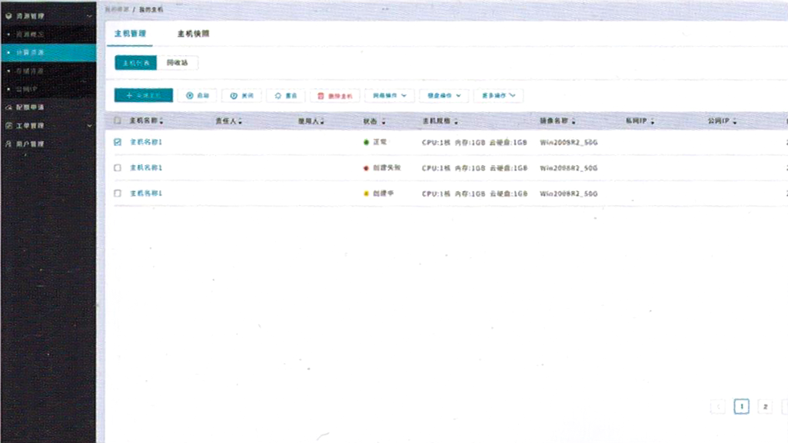Screen dimensions: 788x443
Task: Open the 网络操作 dropdown
Action: coord(390,96)
